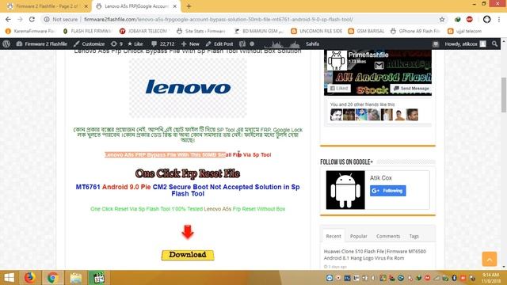The image size is (507, 285).
Task: Open the KaremaFirmware bookmark
Action: pos(30,31)
